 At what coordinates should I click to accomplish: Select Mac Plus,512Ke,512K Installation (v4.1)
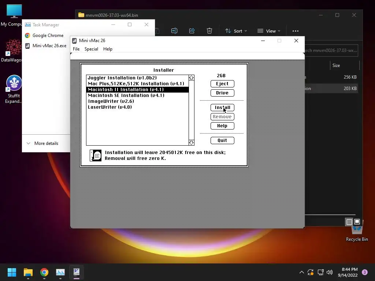(137, 84)
